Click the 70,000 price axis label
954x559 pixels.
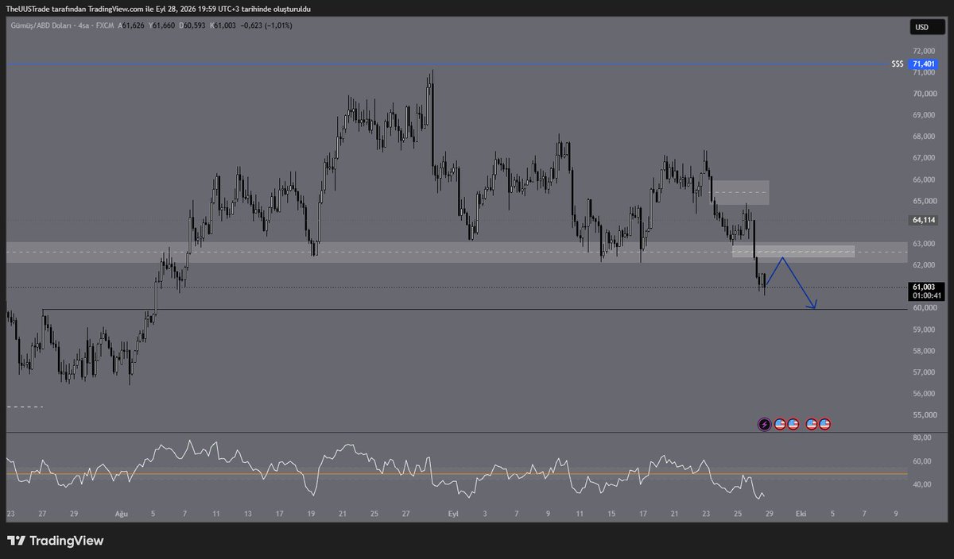[925, 94]
